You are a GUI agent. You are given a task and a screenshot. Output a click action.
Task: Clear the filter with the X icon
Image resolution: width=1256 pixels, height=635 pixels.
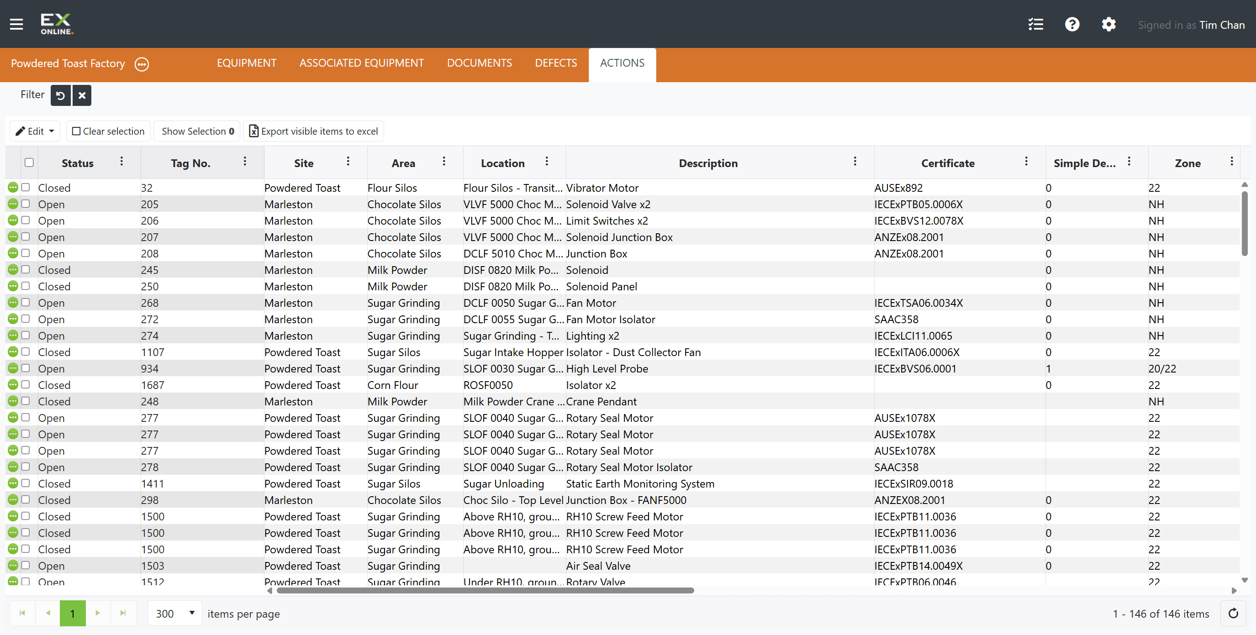point(82,95)
